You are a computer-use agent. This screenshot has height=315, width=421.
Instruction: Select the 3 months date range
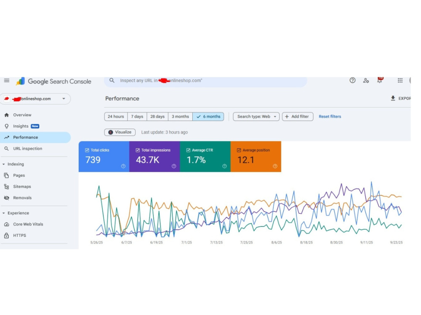click(x=180, y=116)
